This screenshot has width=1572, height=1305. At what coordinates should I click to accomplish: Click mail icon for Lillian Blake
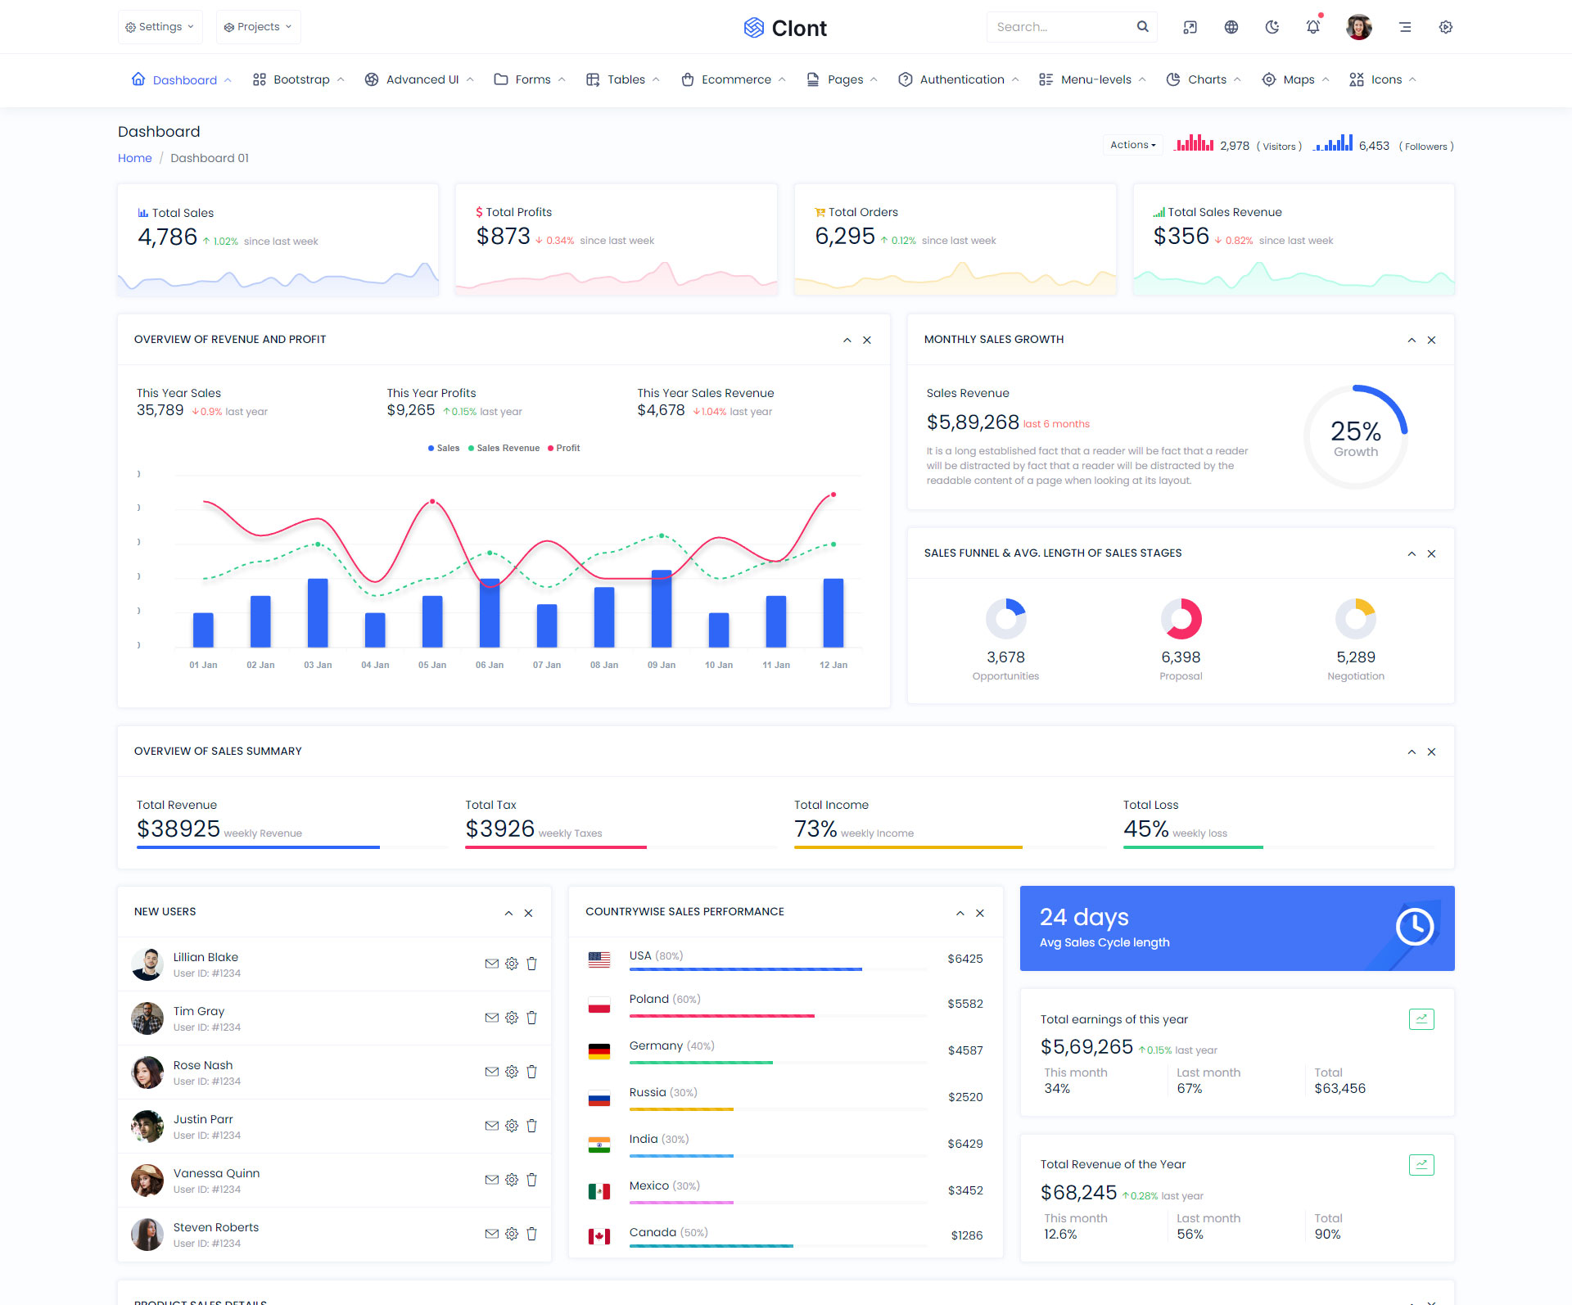tap(491, 964)
